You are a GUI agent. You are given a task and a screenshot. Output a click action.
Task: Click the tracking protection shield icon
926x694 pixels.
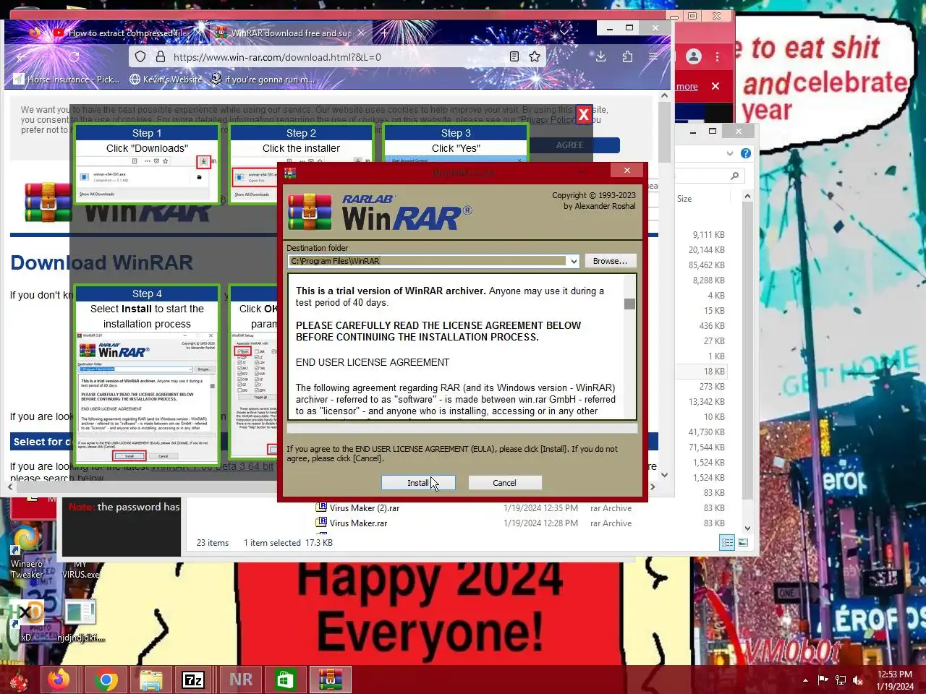(x=140, y=56)
